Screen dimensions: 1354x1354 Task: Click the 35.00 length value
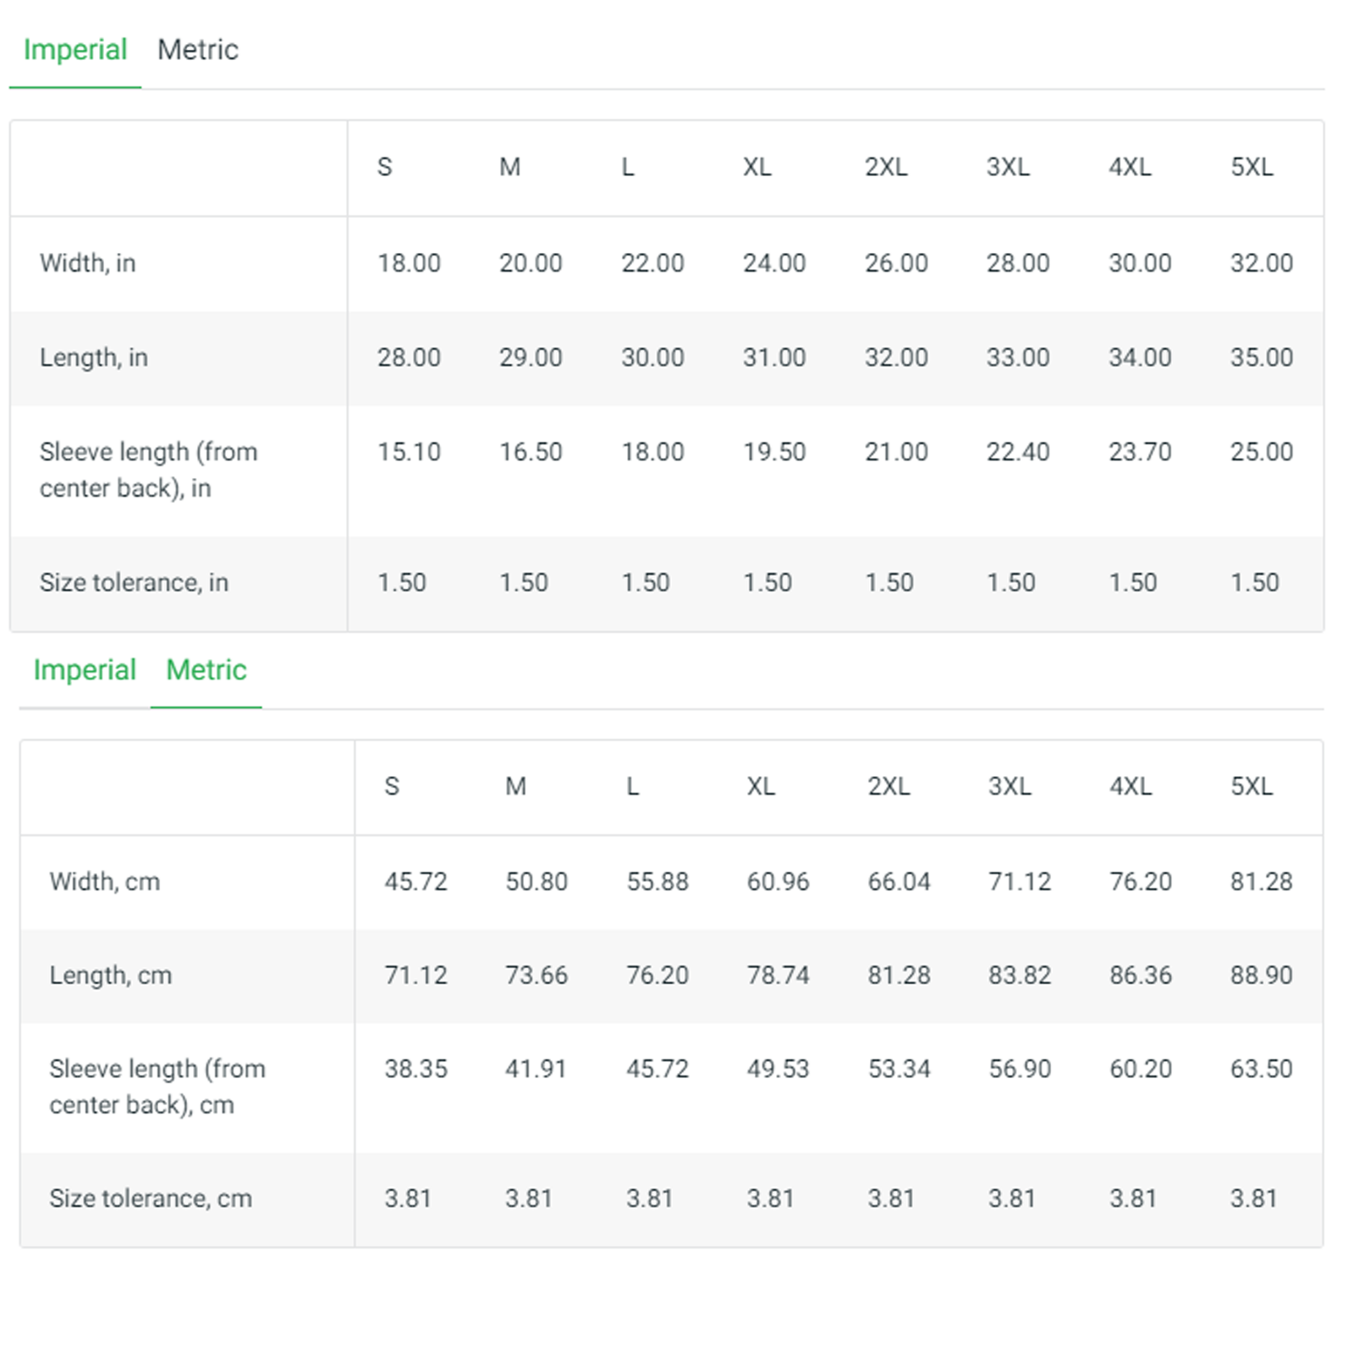(1262, 357)
